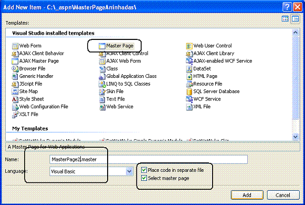Viewport: 305px width, 205px height.
Task: Click the SQL Server Database label text
Action: pos(216,91)
